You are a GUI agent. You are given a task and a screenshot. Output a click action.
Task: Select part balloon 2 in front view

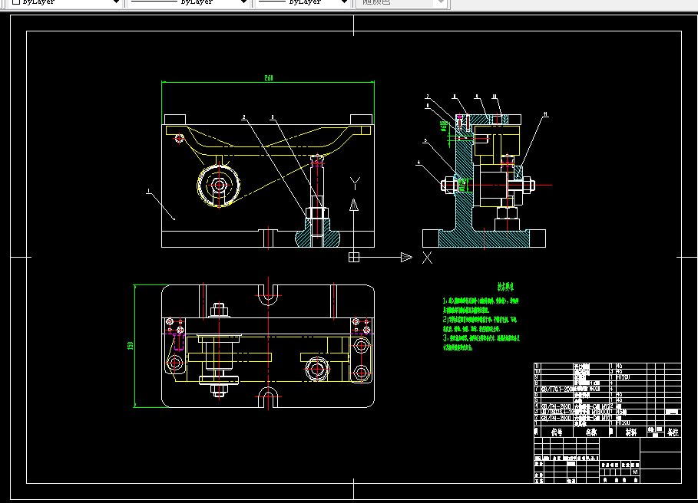pyautogui.click(x=243, y=117)
